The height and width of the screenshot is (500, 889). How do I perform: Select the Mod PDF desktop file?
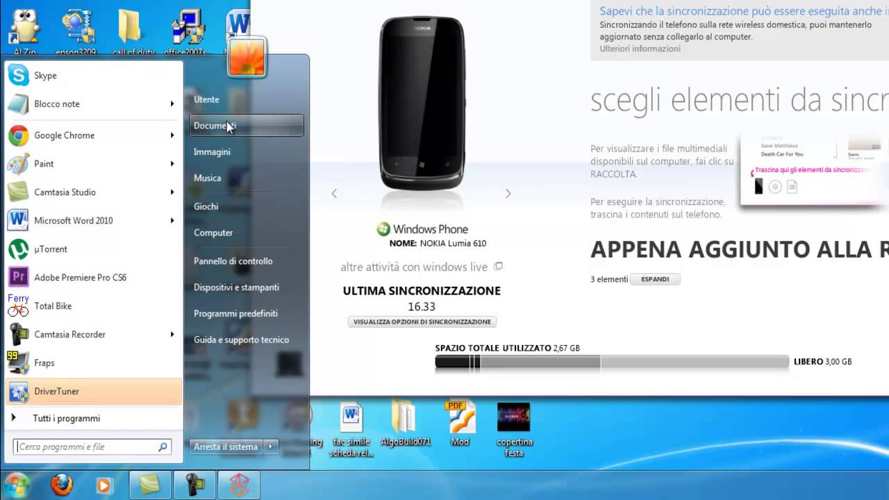[x=460, y=424]
